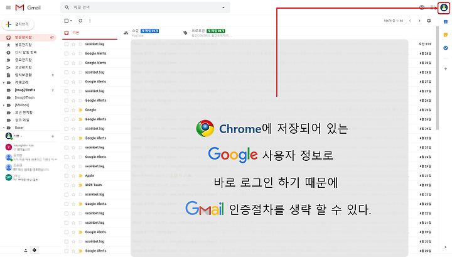Show Hangouts contacts at sidebar bottom
452x257 pixels.
[x=26, y=250]
